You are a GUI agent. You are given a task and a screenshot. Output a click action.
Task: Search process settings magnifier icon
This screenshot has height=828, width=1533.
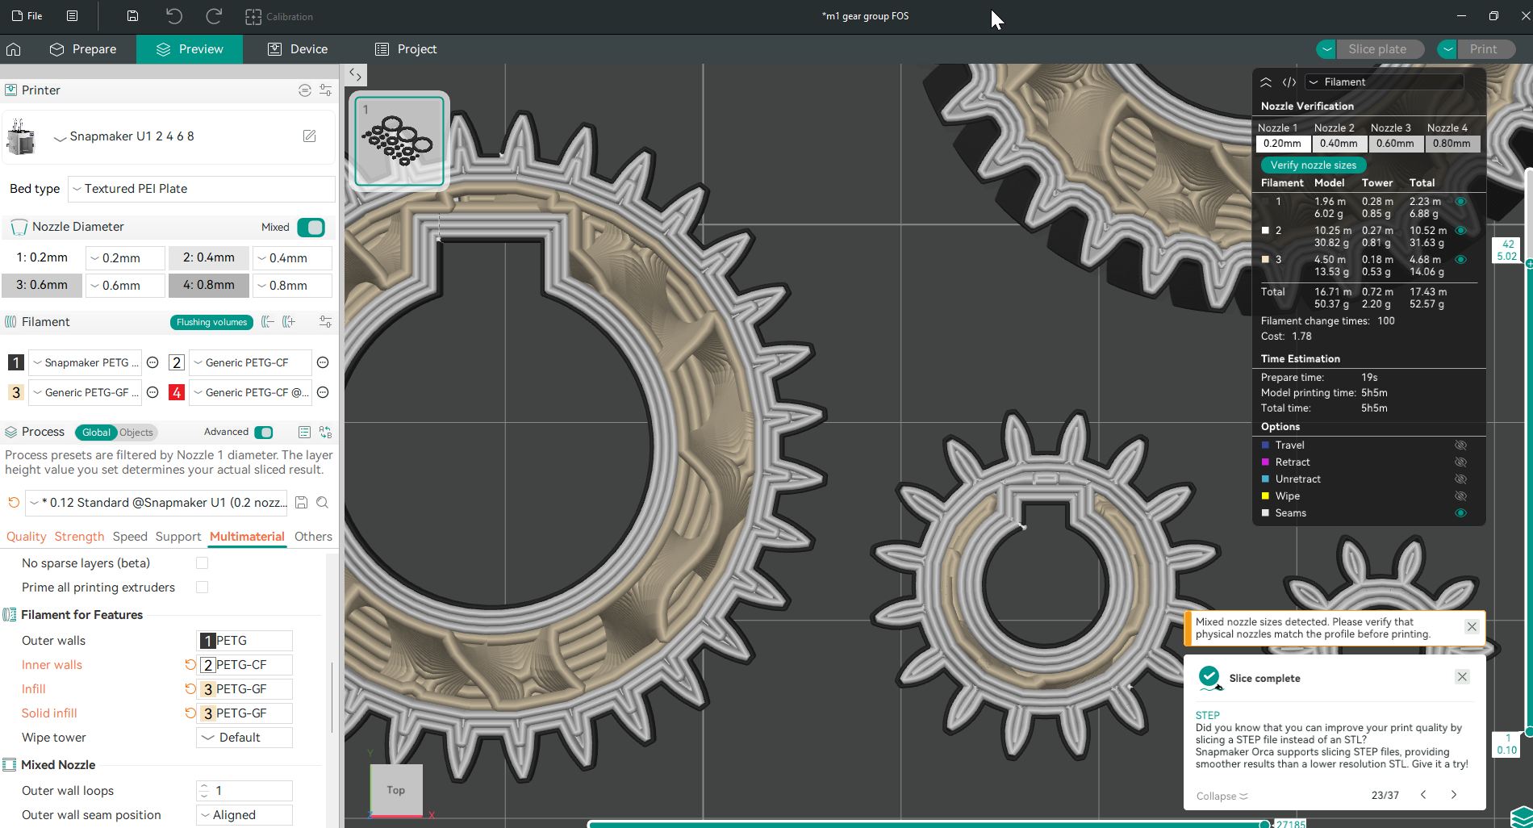322,503
